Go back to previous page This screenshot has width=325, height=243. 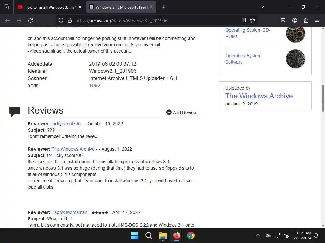coord(8,21)
